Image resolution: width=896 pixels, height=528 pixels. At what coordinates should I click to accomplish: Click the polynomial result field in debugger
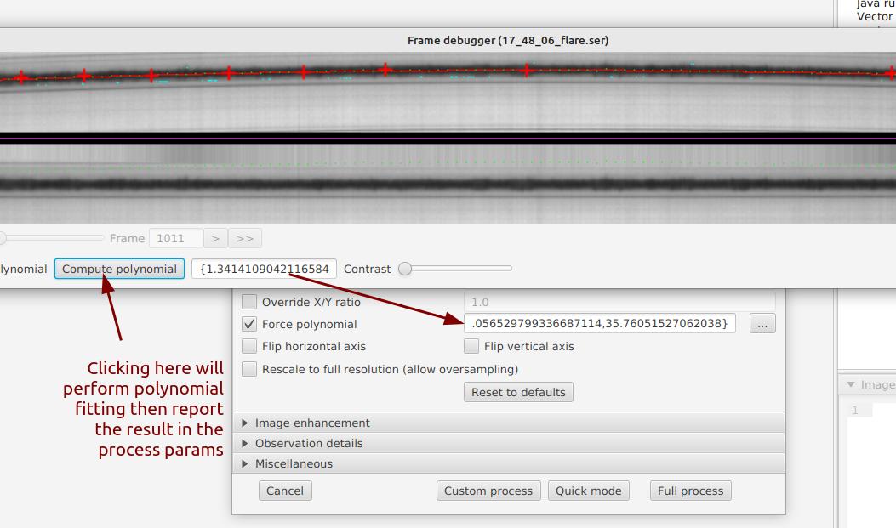click(x=264, y=269)
